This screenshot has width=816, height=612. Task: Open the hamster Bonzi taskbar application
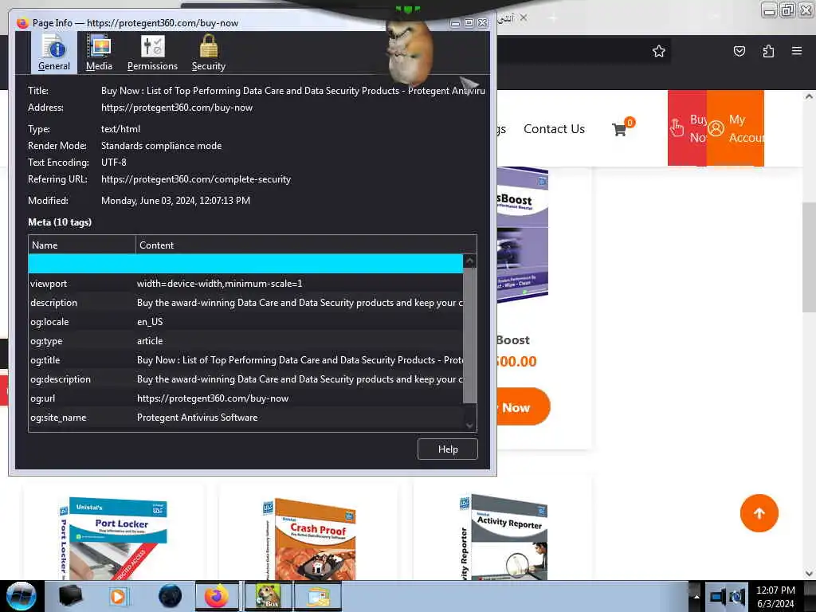tap(268, 596)
